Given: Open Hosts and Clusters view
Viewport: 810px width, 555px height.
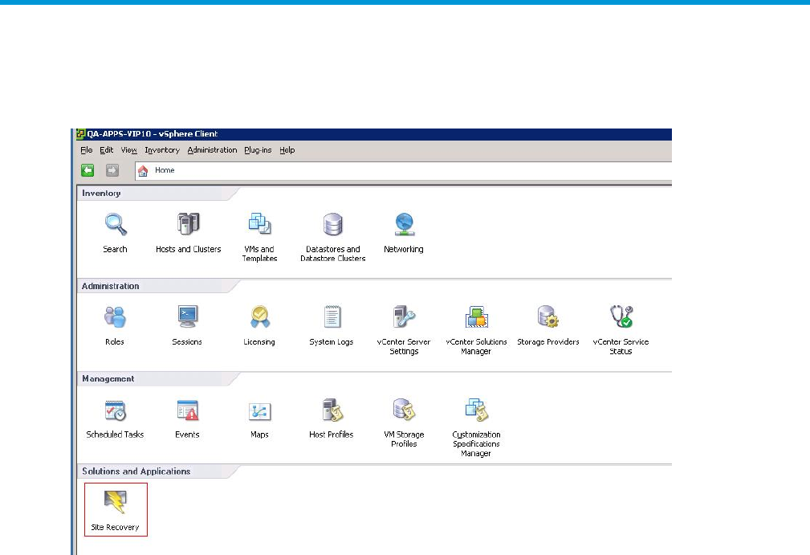Looking at the screenshot, I should [188, 225].
